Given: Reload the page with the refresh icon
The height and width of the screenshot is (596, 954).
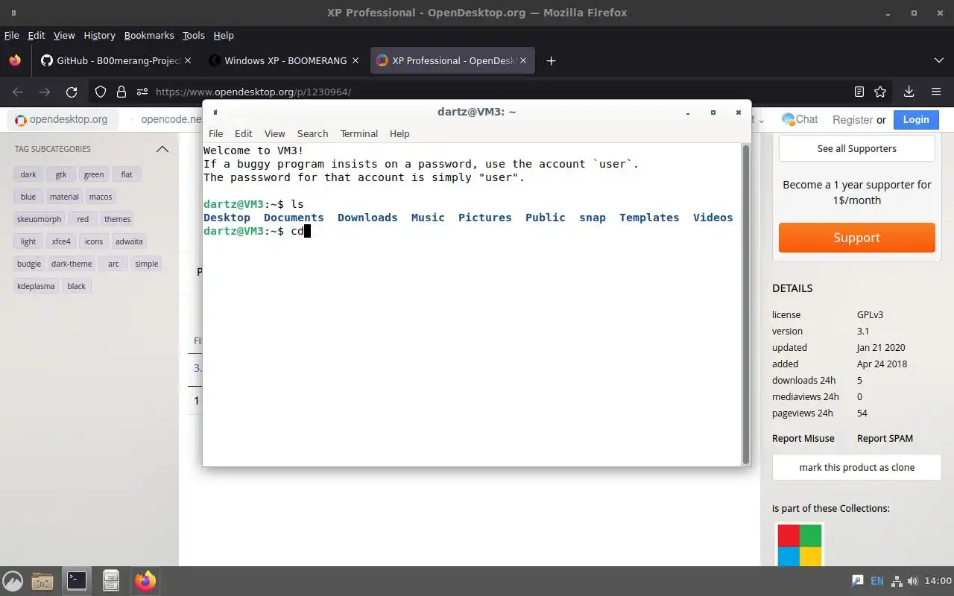Looking at the screenshot, I should [72, 92].
